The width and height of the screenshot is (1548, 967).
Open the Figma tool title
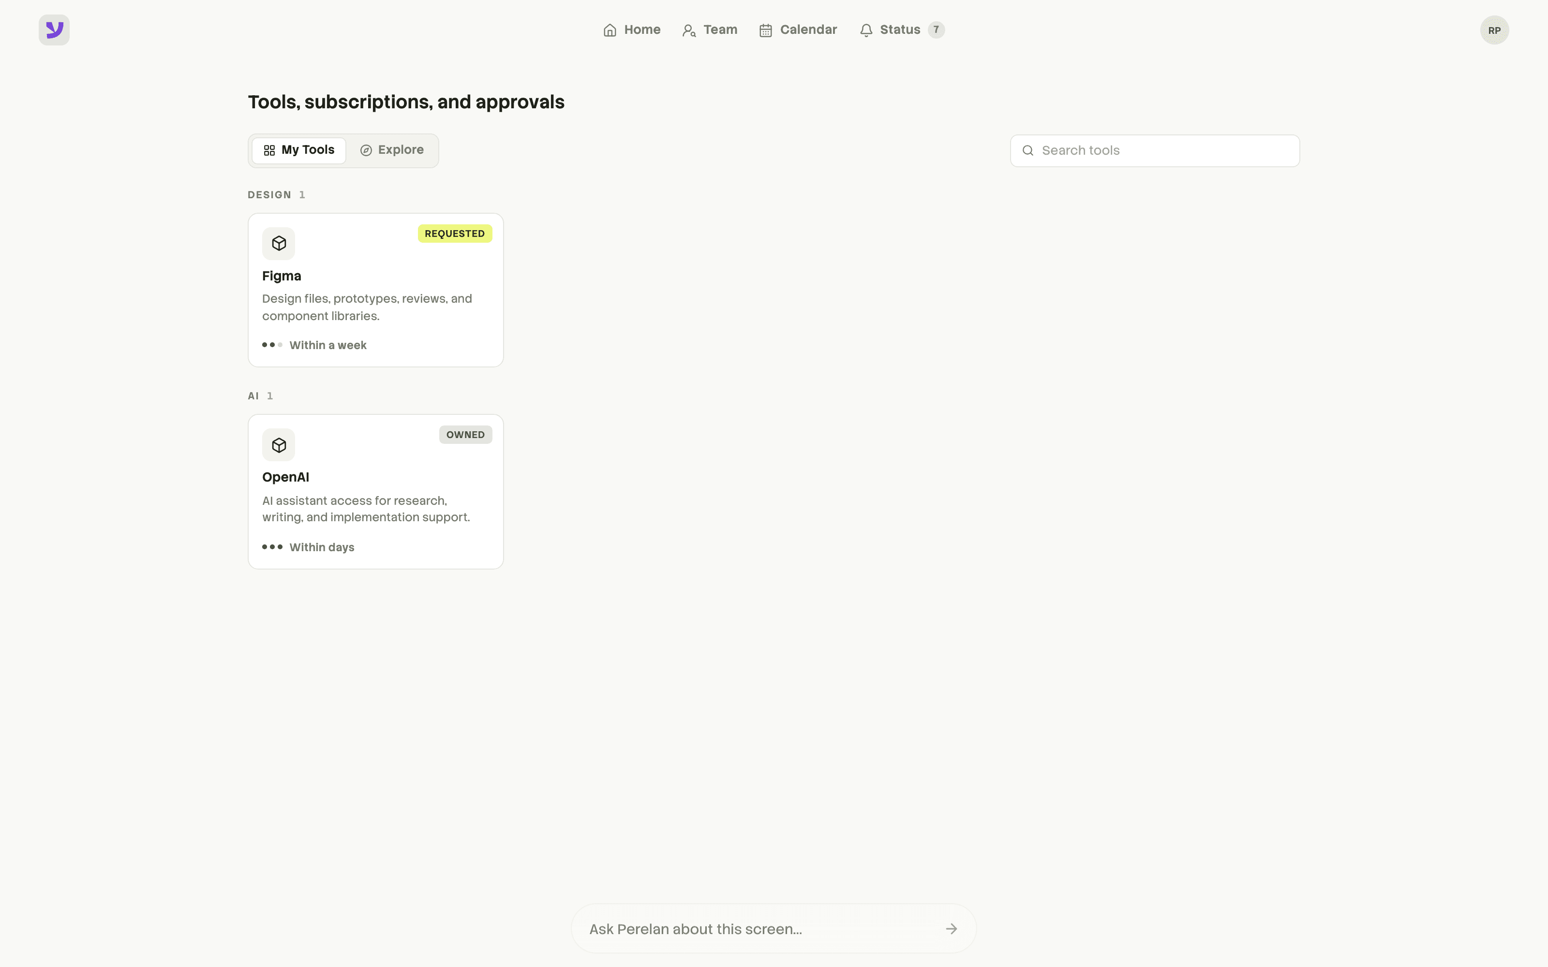tap(282, 276)
